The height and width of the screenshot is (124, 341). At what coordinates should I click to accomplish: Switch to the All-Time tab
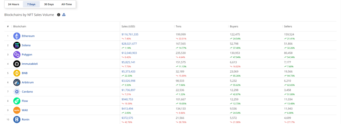click(x=67, y=4)
